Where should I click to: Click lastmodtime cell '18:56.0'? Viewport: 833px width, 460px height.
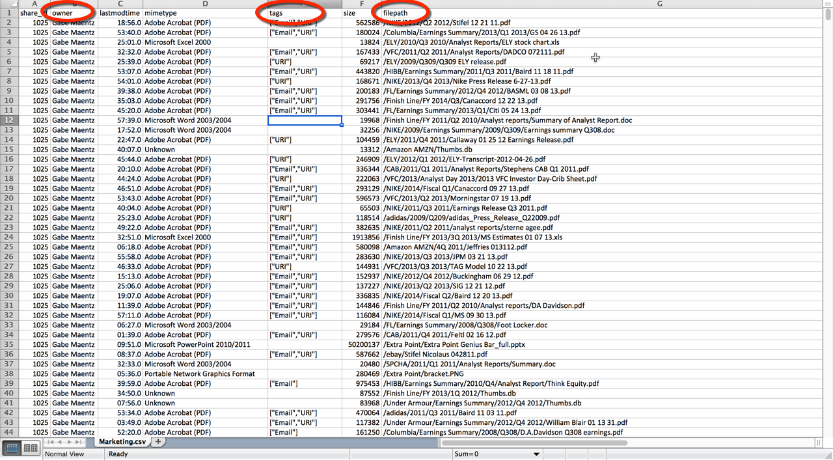coord(120,23)
